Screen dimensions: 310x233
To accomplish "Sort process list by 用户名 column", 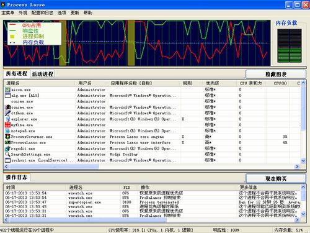I will pos(91,83).
